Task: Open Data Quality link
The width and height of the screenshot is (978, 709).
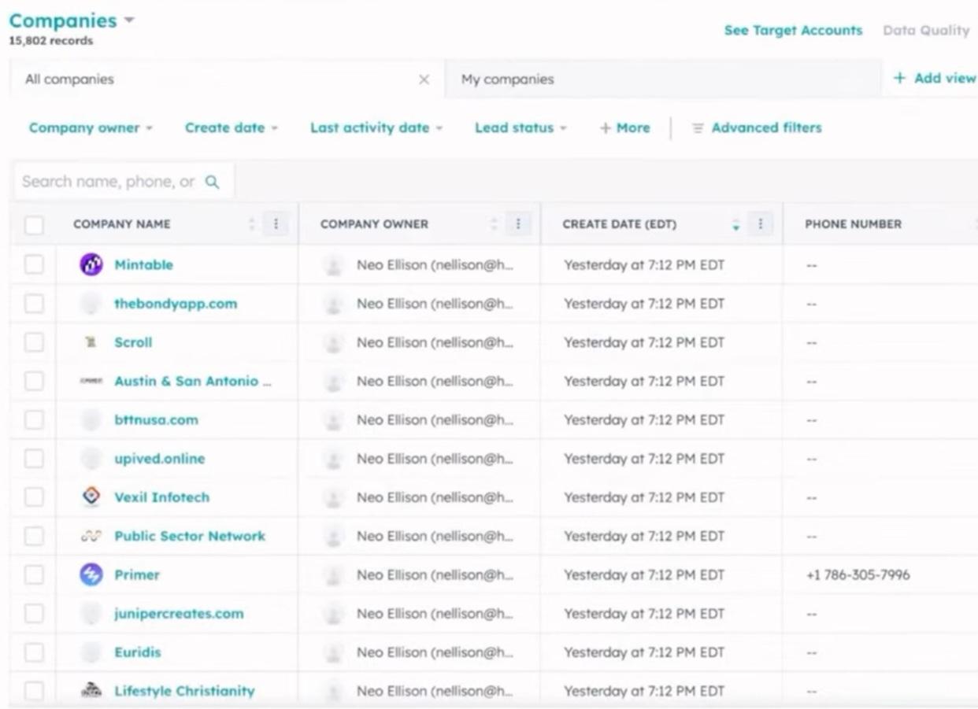Action: pyautogui.click(x=926, y=31)
